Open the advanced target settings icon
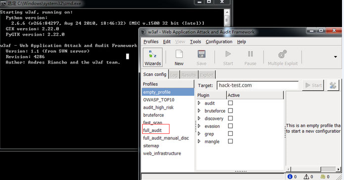Image resolution: width=344 pixels, height=180 pixels. pos(333,85)
